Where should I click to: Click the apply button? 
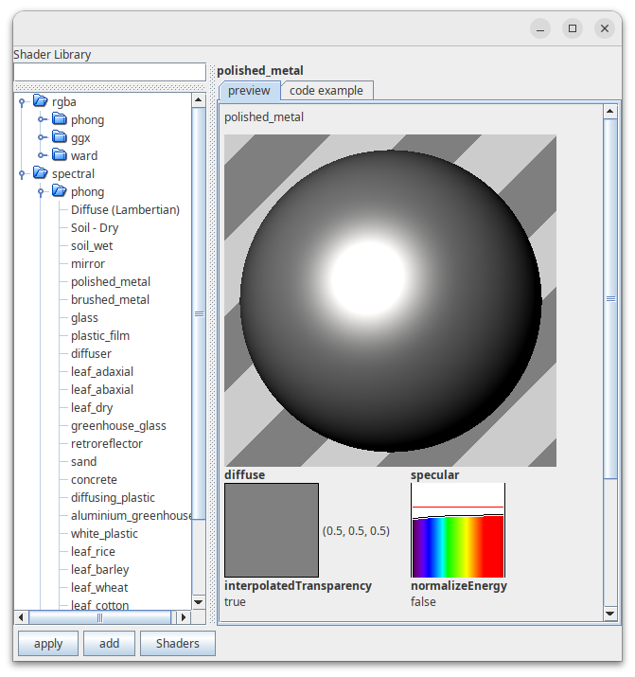pyautogui.click(x=48, y=644)
